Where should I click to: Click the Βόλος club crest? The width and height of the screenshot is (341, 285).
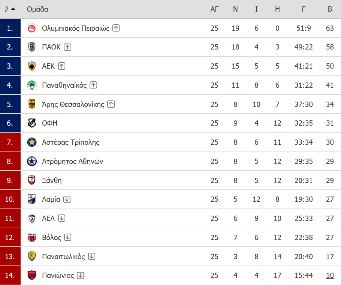coord(32,237)
